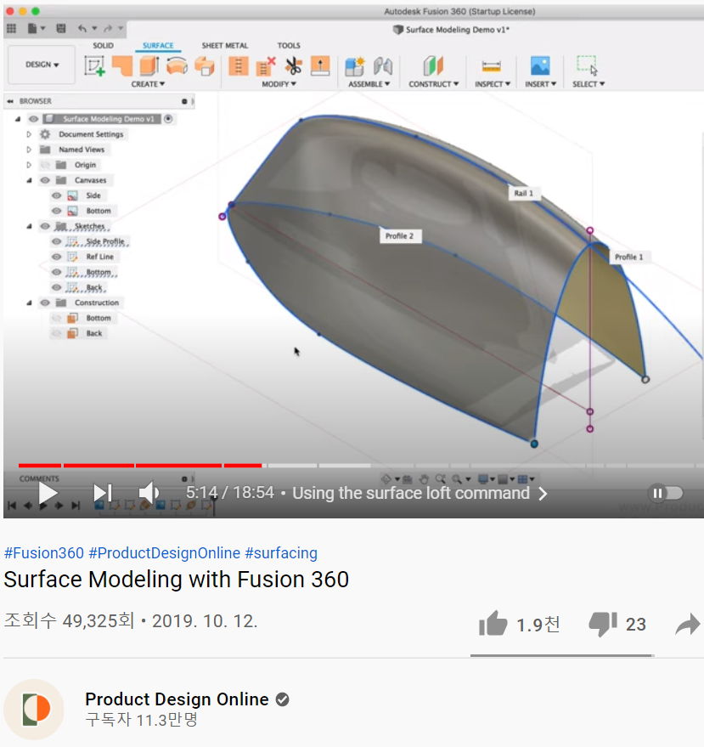
Task: Expand the Document Settings item
Action: click(28, 134)
